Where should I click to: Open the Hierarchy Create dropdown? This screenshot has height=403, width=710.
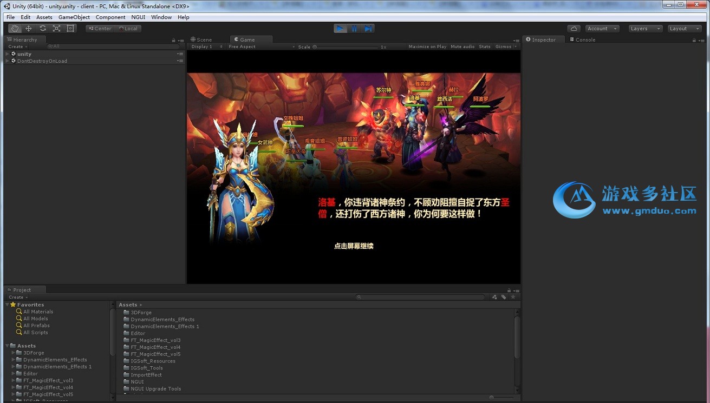pyautogui.click(x=18, y=47)
